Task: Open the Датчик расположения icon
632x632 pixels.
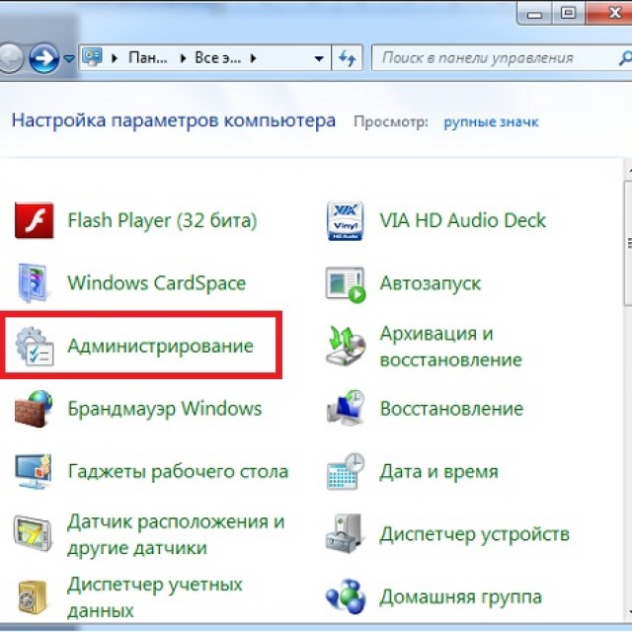Action: point(33,533)
